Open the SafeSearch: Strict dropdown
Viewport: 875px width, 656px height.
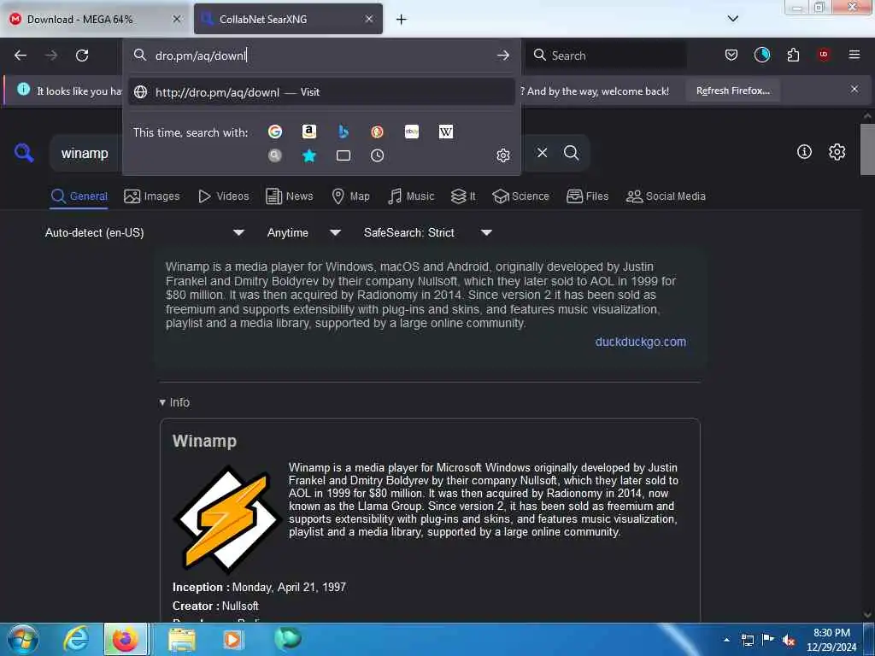click(x=427, y=232)
